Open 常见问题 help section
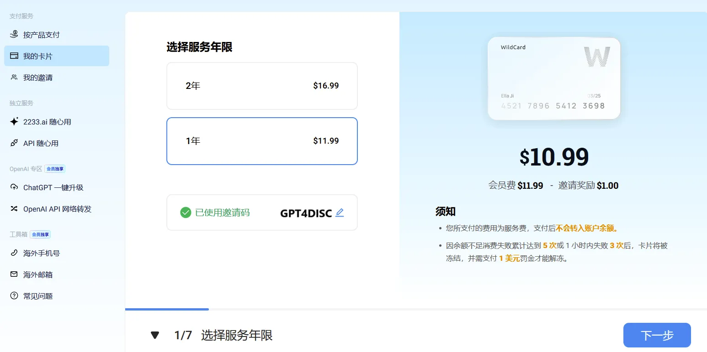The width and height of the screenshot is (707, 352). [x=14, y=295]
